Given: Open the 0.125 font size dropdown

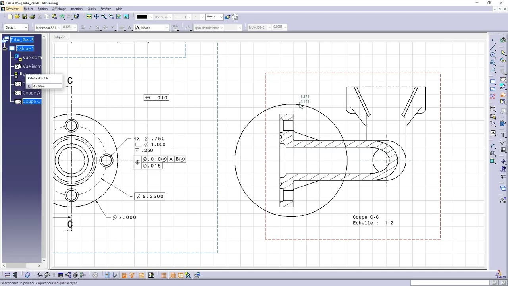Looking at the screenshot, I should coord(69,27).
